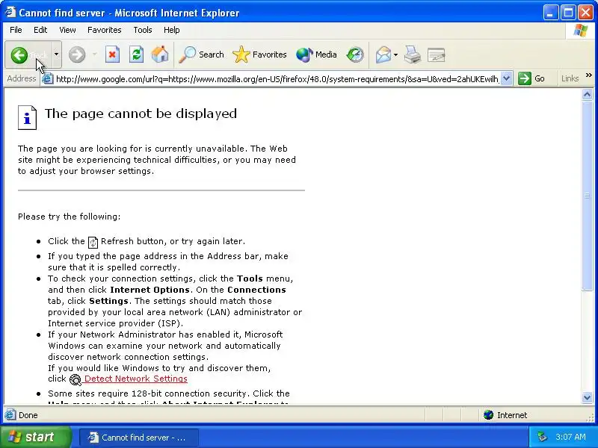Image resolution: width=598 pixels, height=448 pixels.
Task: Click the greyed-out Forward arrow button
Action: (77, 55)
